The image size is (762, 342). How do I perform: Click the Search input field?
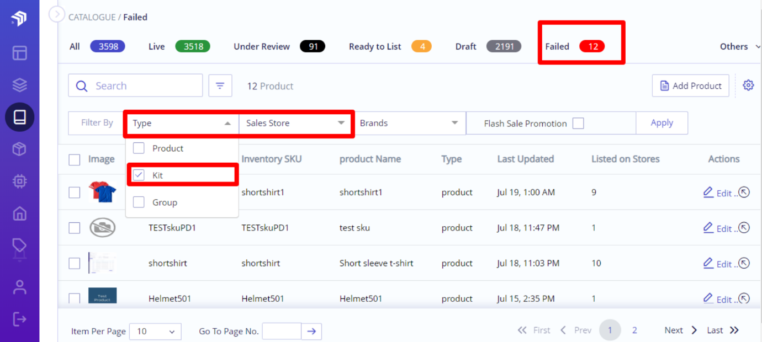point(135,85)
